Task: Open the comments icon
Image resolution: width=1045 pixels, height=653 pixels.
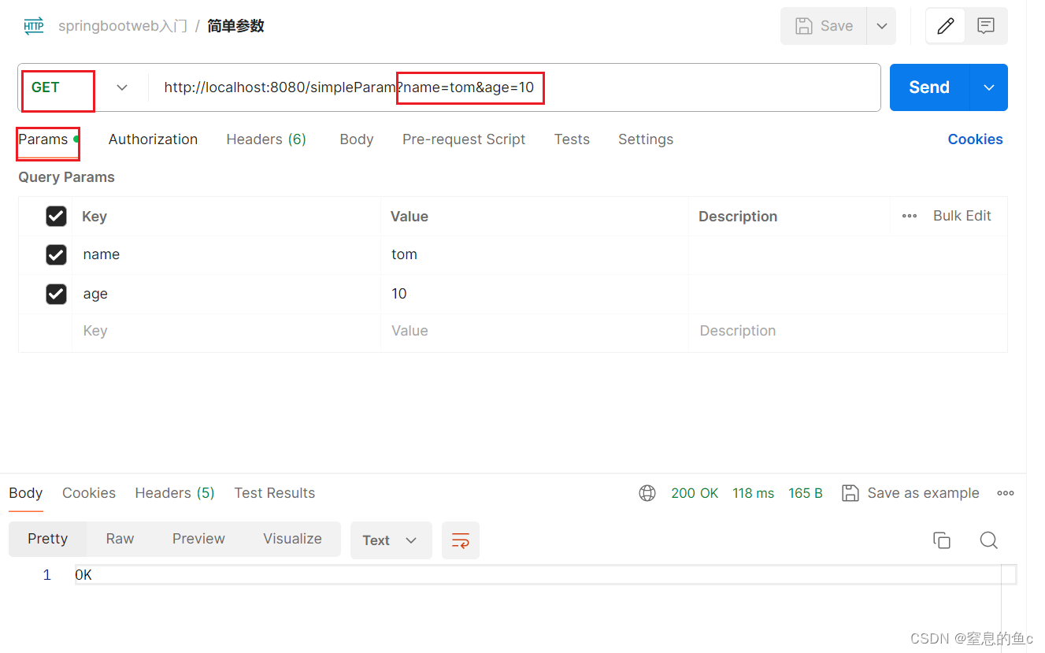Action: (986, 26)
